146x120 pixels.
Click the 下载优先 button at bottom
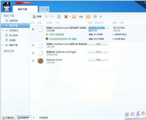tap(8, 118)
